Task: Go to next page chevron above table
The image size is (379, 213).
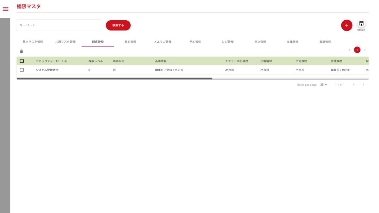Action: pos(365,50)
